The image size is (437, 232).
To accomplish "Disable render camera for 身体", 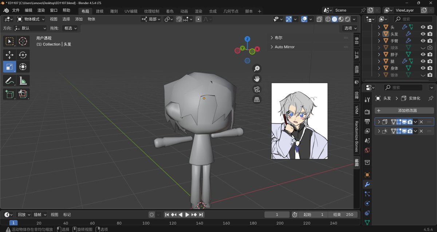I will [x=430, y=68].
